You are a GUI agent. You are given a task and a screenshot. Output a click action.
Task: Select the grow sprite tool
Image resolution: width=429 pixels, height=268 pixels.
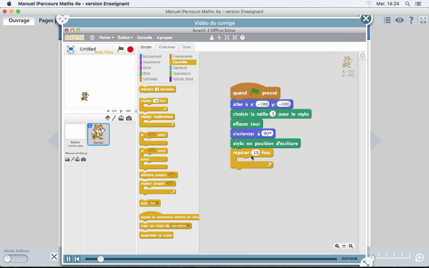[x=227, y=38]
